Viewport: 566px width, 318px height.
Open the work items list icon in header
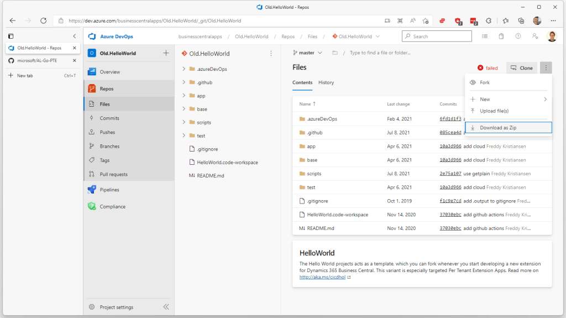484,36
